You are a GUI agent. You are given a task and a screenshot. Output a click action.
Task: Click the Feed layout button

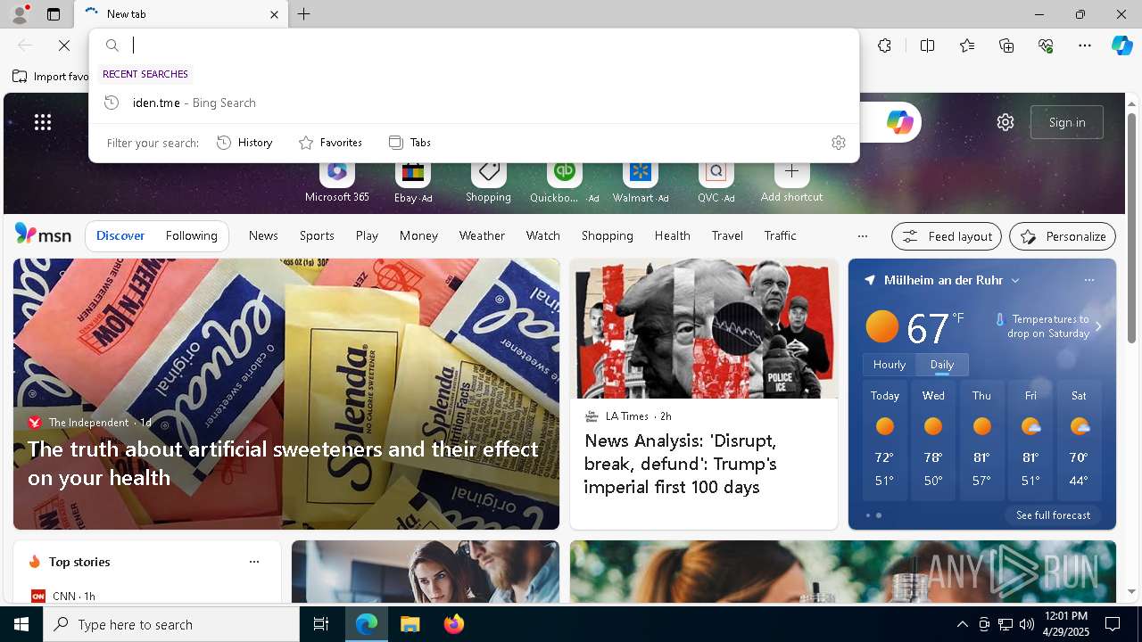point(947,236)
